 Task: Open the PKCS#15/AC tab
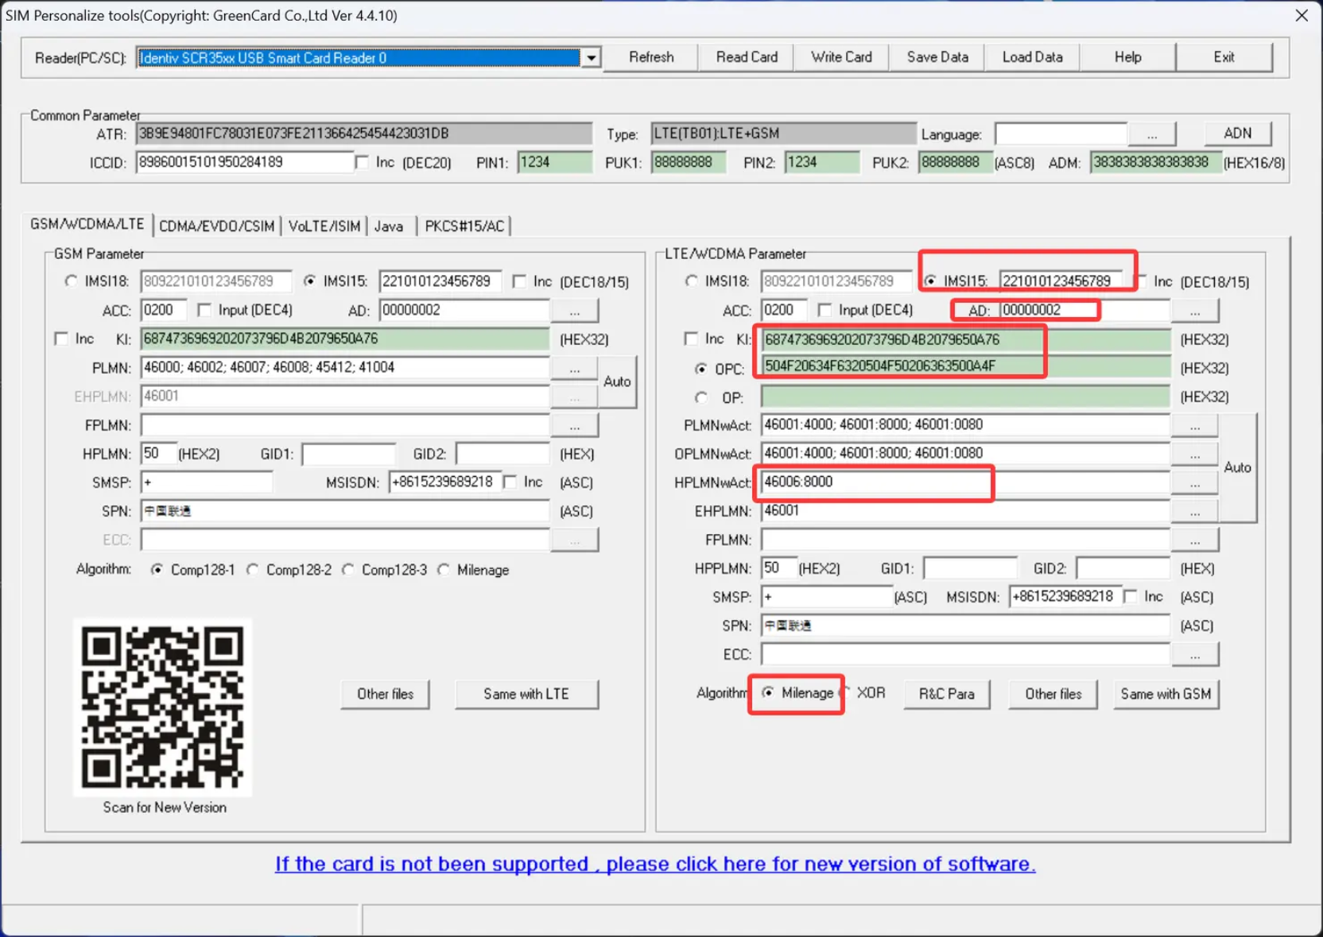coord(464,227)
